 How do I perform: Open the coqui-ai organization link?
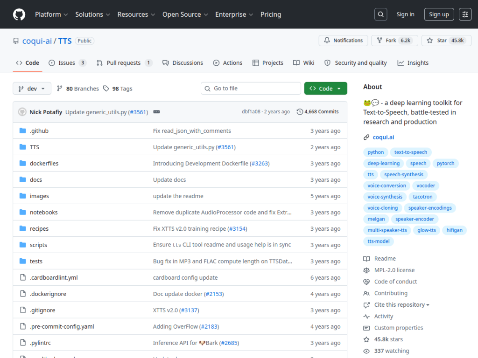(x=37, y=41)
